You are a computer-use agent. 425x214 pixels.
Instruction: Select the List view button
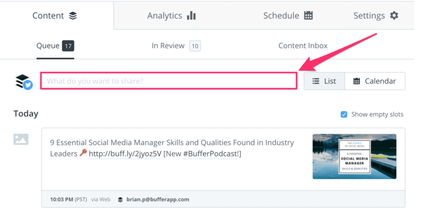click(324, 81)
